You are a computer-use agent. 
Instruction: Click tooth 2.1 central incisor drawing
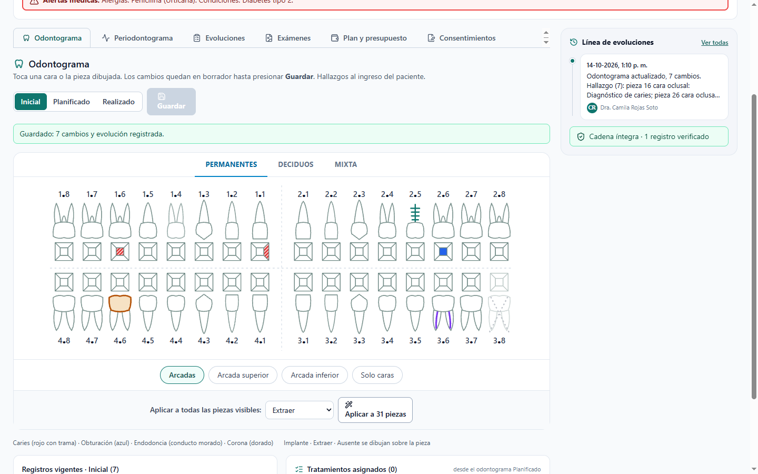point(303,221)
